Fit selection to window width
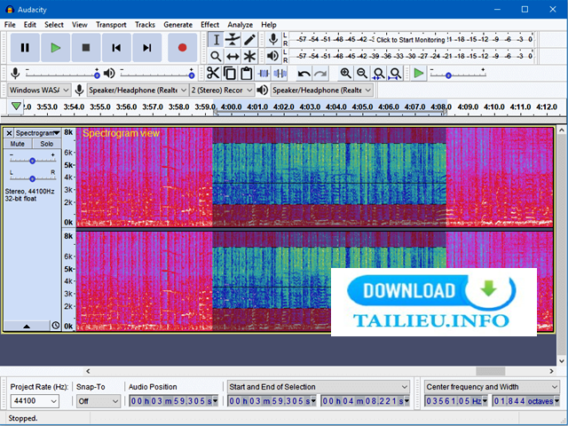Screen dimensions: 568x426 pos(379,74)
